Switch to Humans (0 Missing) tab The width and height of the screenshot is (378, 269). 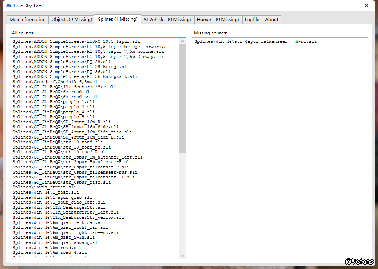tap(218, 20)
